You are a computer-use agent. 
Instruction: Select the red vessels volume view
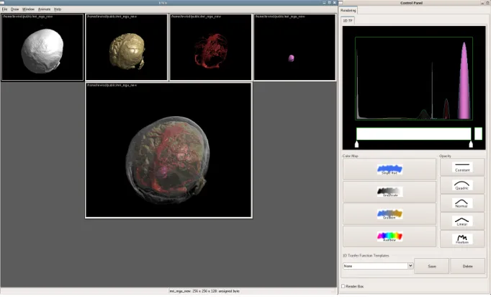coord(210,47)
